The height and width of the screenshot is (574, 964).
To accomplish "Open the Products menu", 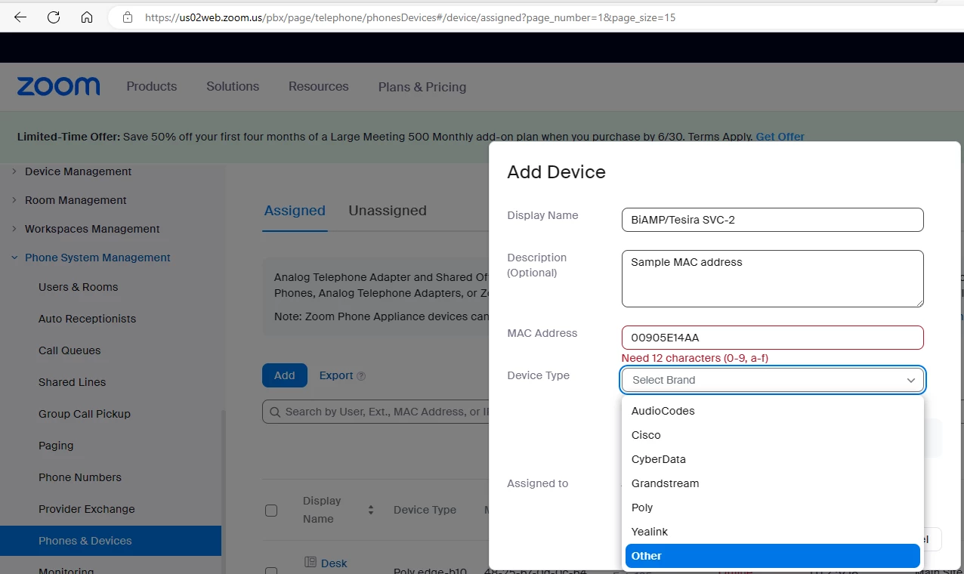I will click(152, 86).
